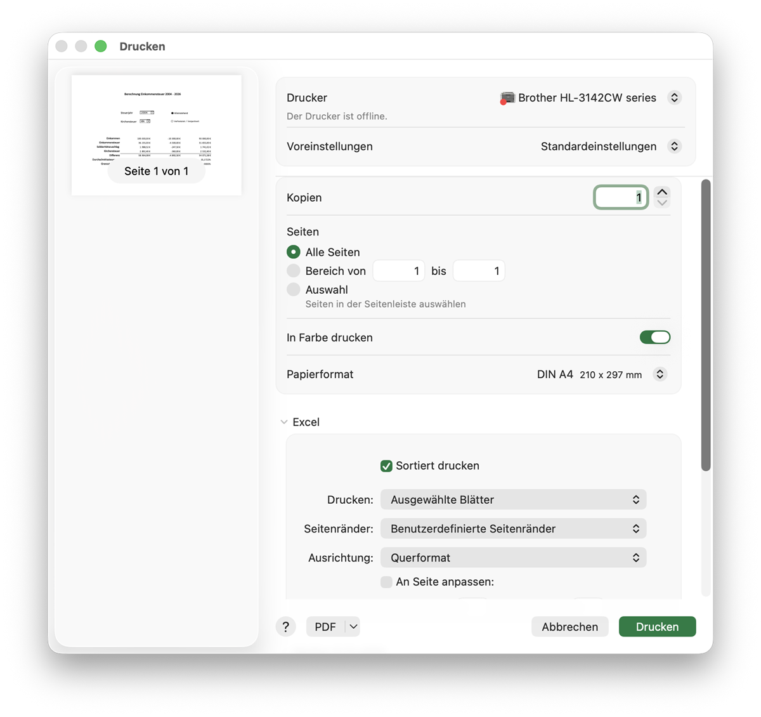This screenshot has width=761, height=717.
Task: Collapse the Excel section chevron
Action: 284,422
